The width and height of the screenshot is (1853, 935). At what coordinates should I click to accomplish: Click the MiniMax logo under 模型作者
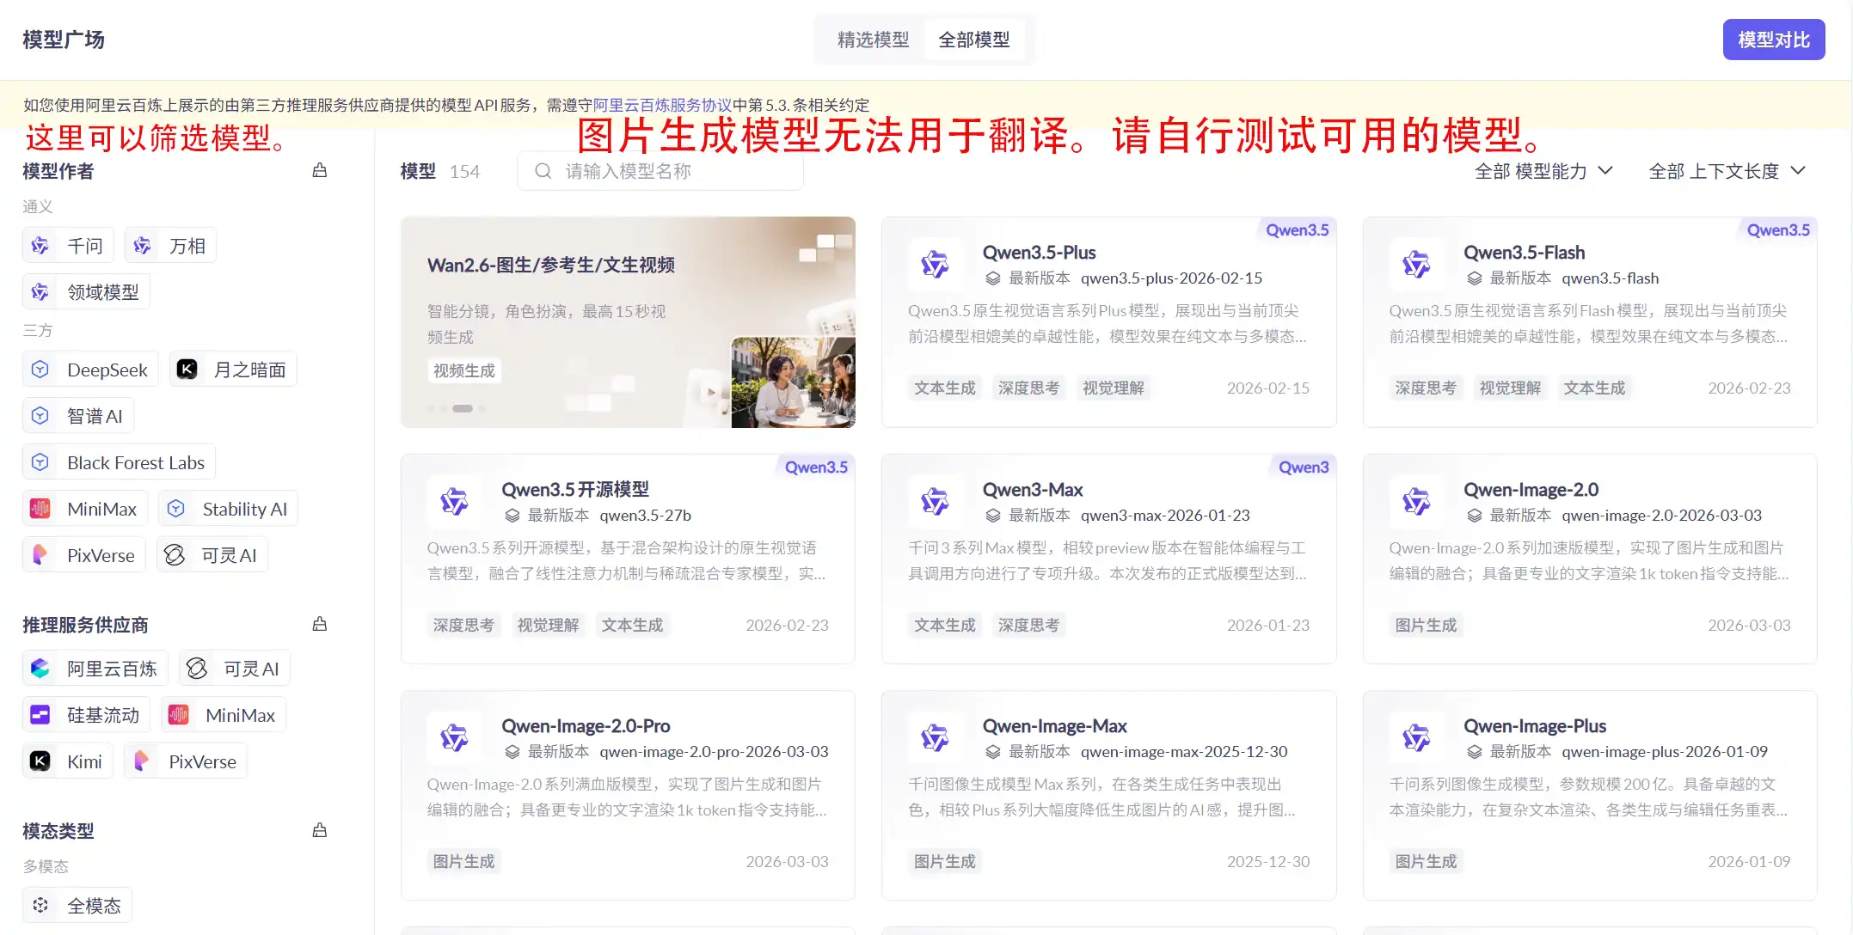coord(40,509)
